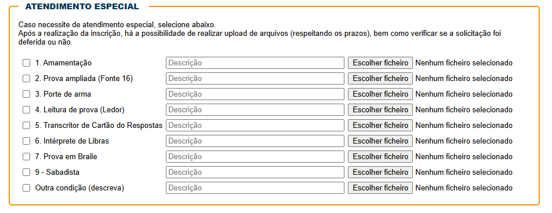
Task: Check the Sabadista option
Action: [x=27, y=172]
